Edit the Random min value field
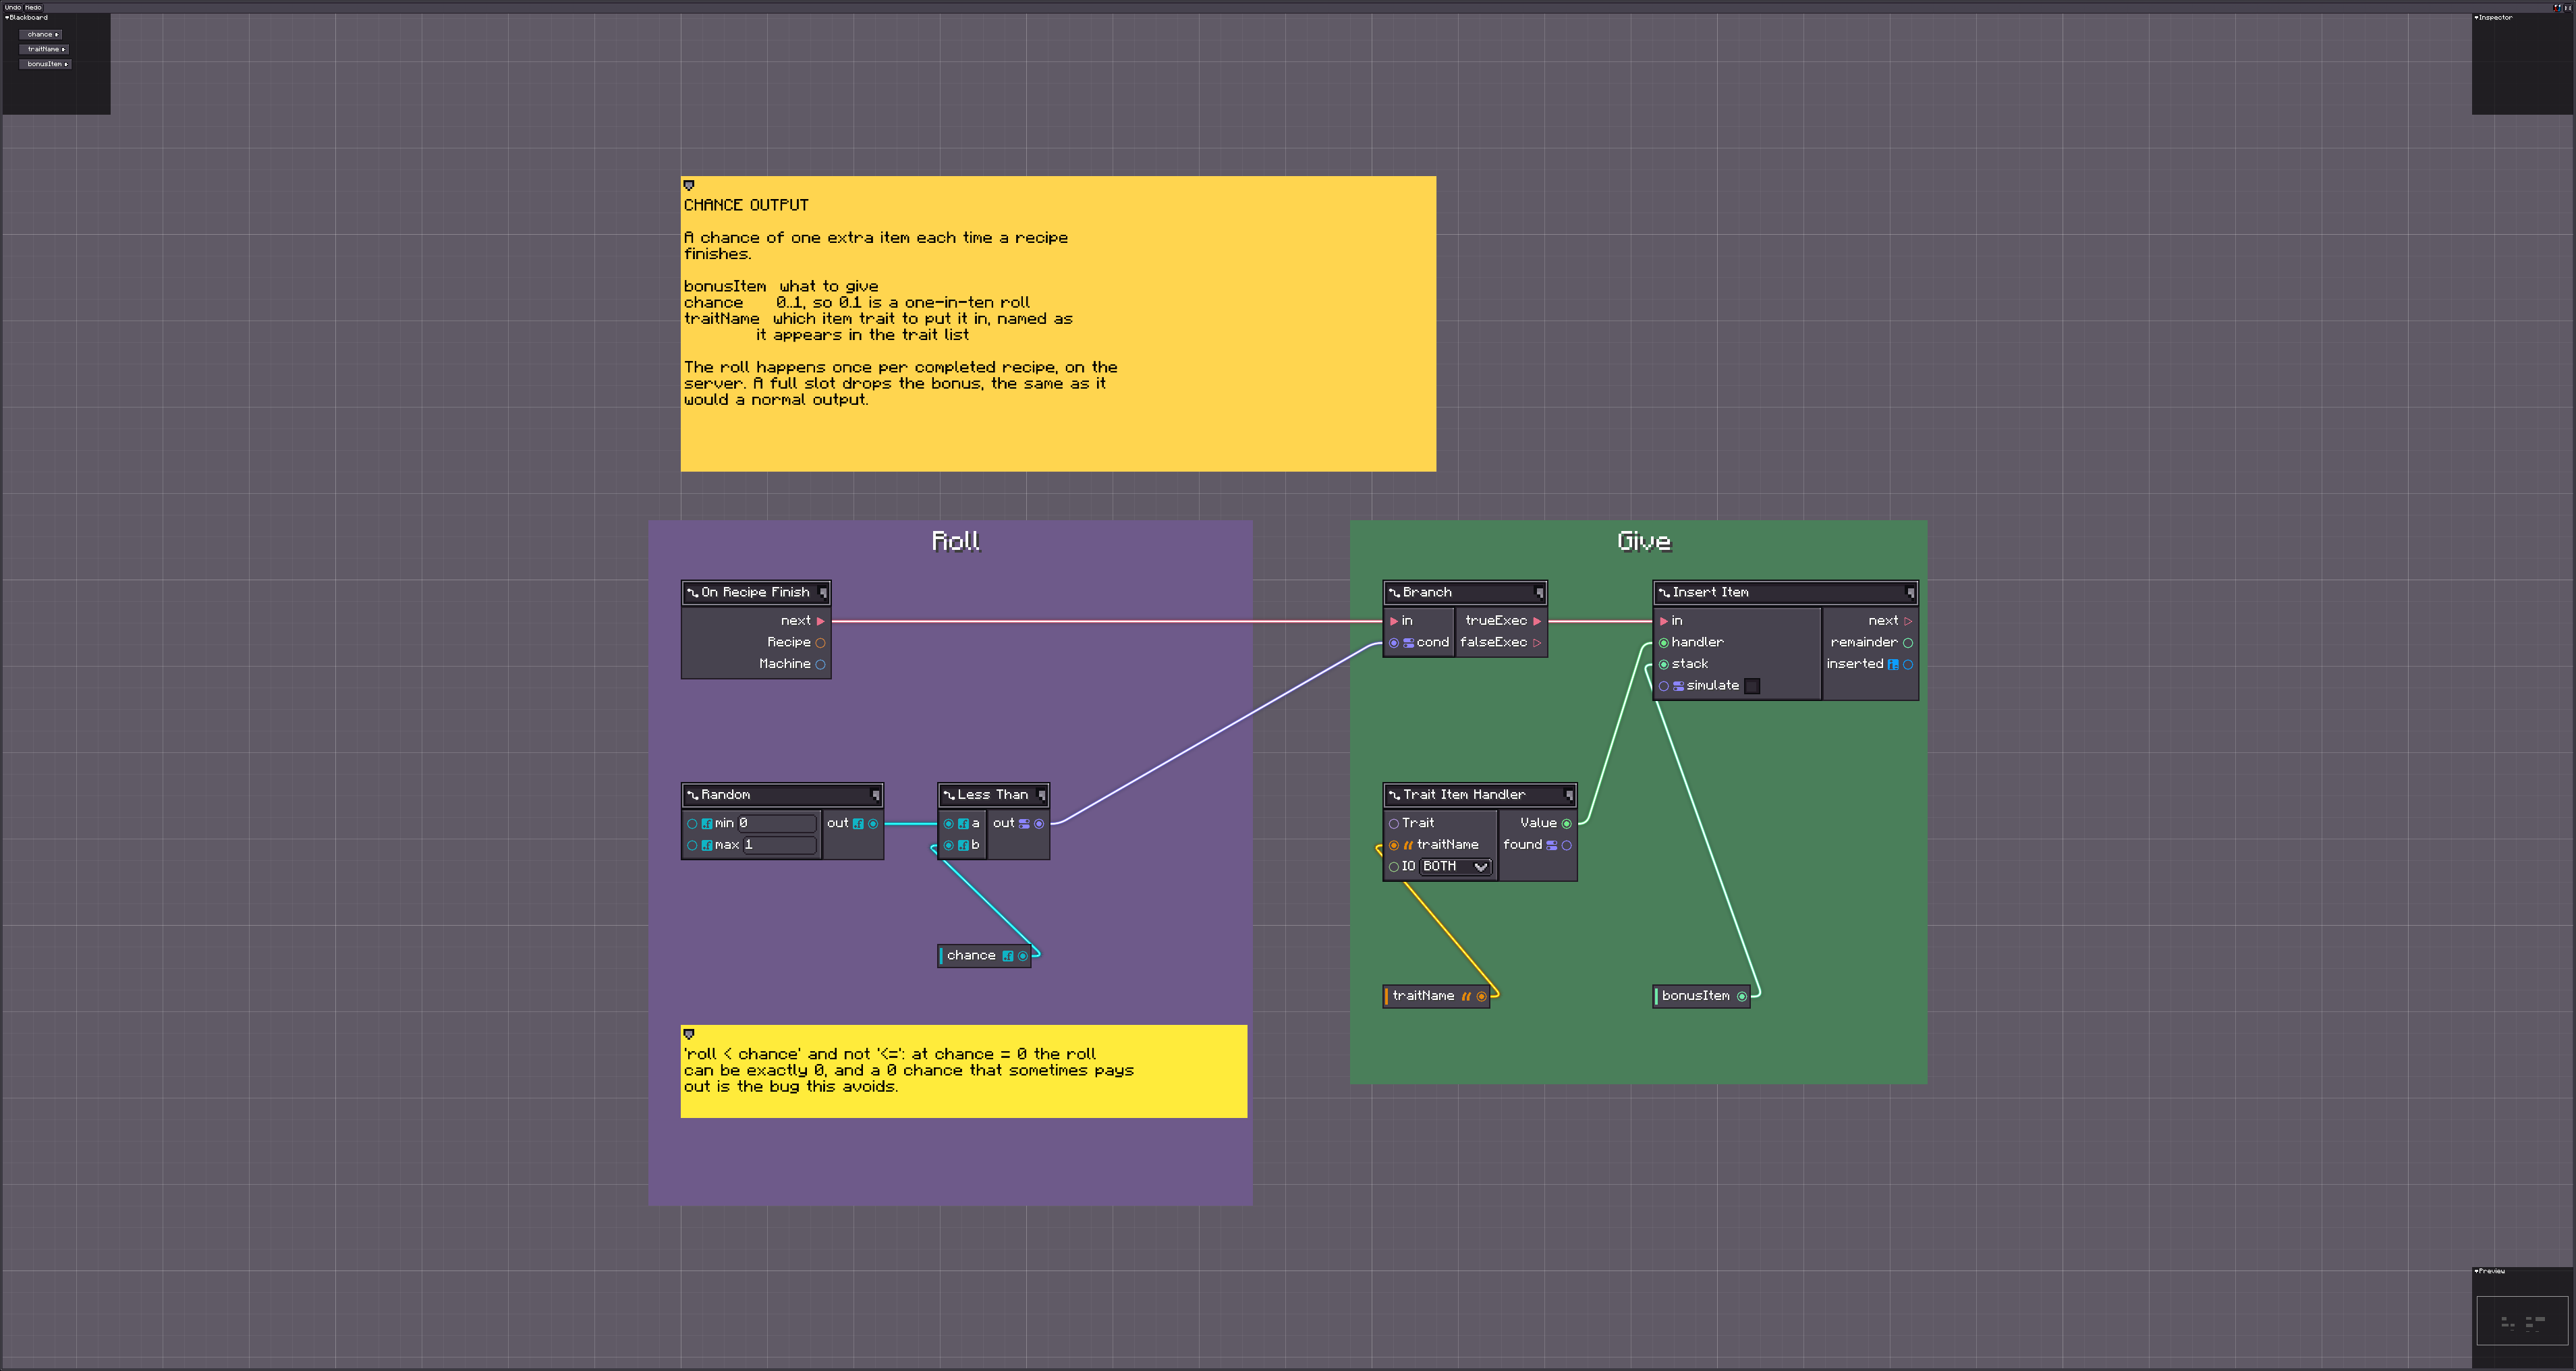This screenshot has height=1371, width=2576. [777, 824]
